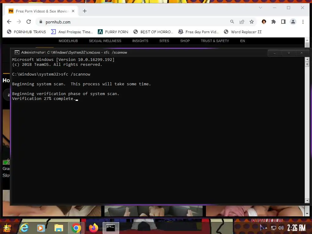Go forward in Chrome

(19, 22)
